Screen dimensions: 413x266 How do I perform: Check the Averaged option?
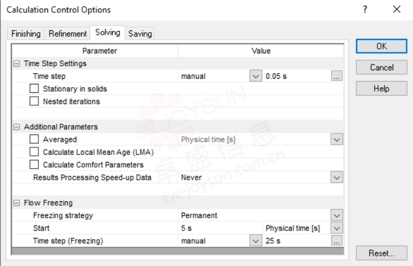pyautogui.click(x=34, y=139)
